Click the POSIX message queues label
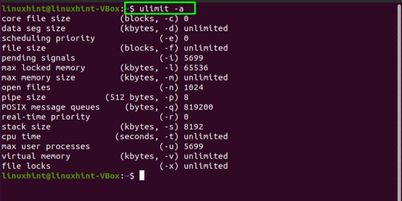The image size is (402, 201). (x=51, y=107)
